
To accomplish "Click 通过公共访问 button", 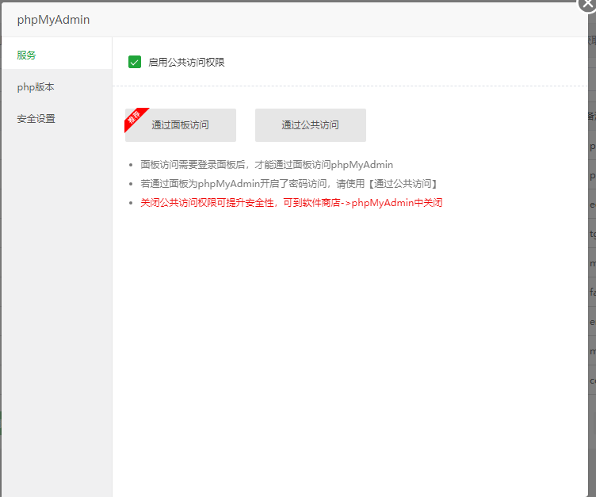I will 311,125.
